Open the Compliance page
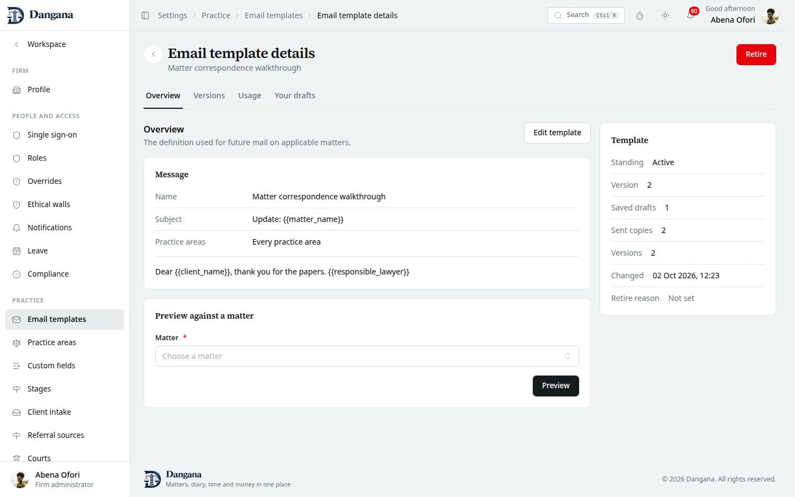 (x=65, y=274)
